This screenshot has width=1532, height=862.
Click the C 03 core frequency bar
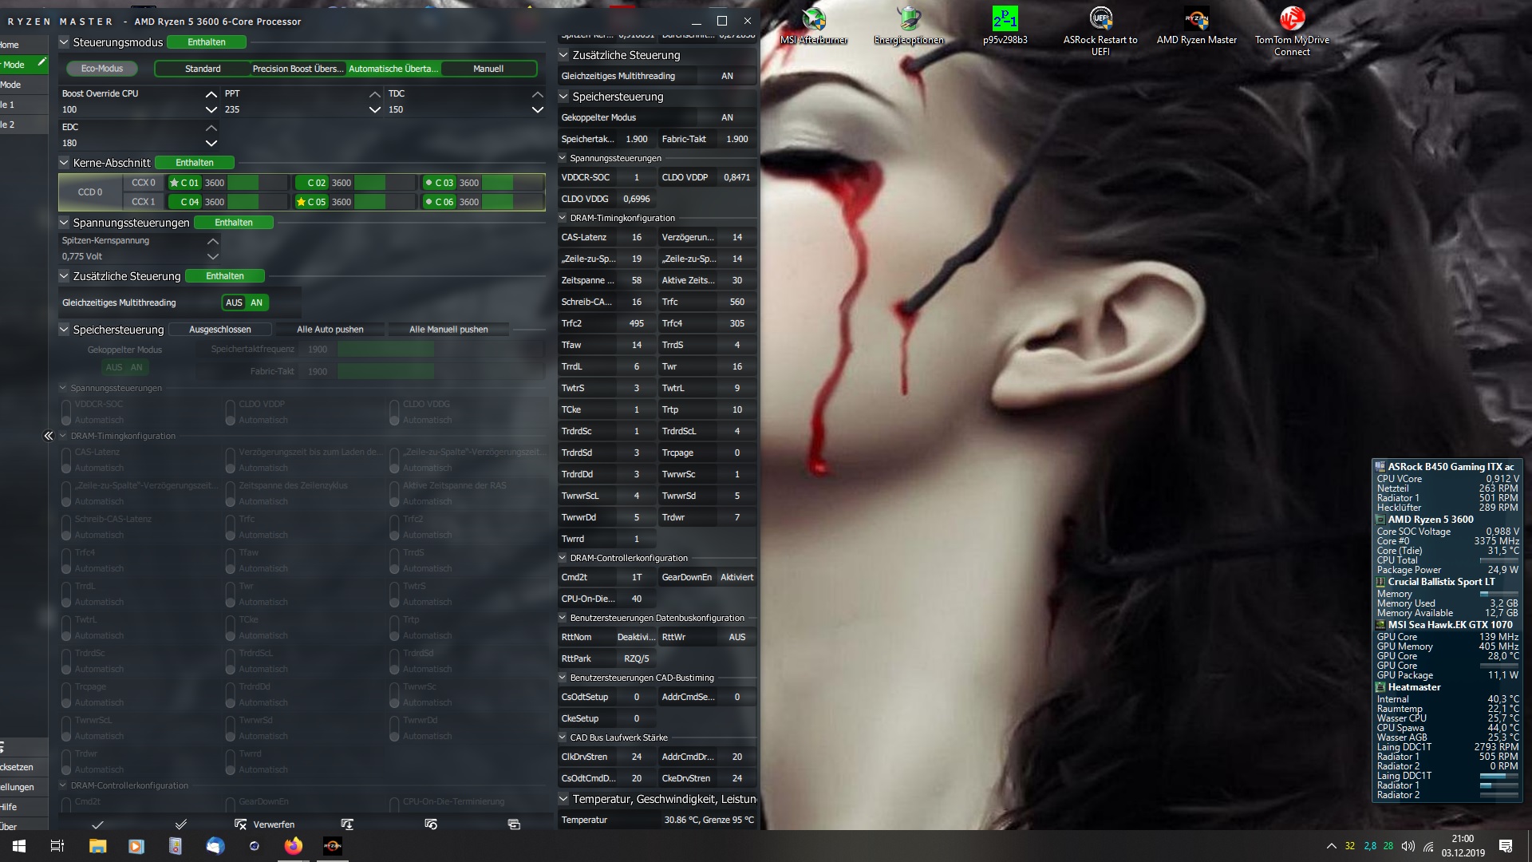click(497, 183)
